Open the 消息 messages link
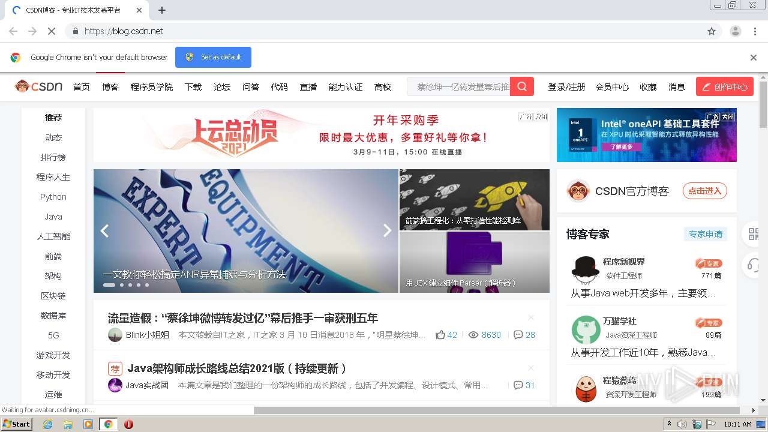This screenshot has width=768, height=432. point(677,87)
